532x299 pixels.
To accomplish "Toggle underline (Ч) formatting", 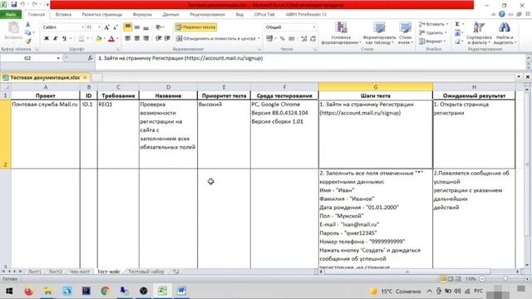I will [x=65, y=39].
